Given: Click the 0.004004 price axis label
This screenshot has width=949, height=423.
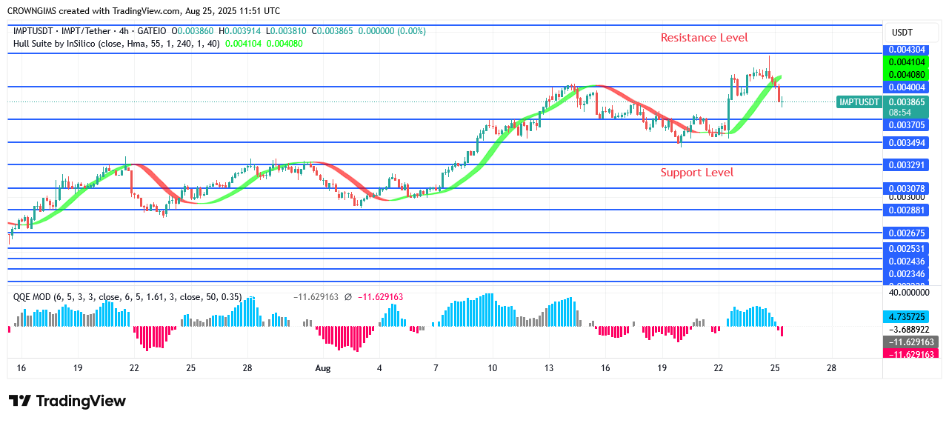Looking at the screenshot, I should click(x=908, y=87).
